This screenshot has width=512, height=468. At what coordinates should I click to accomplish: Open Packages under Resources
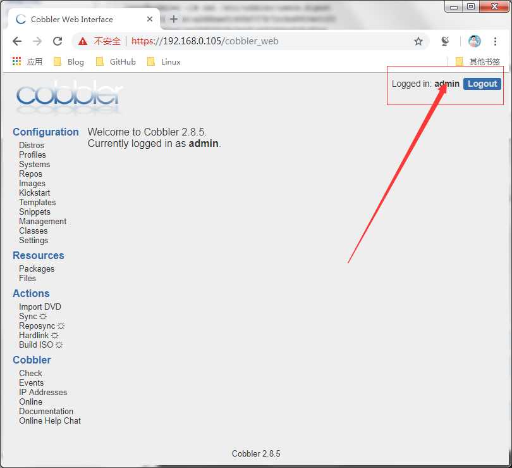click(x=37, y=269)
